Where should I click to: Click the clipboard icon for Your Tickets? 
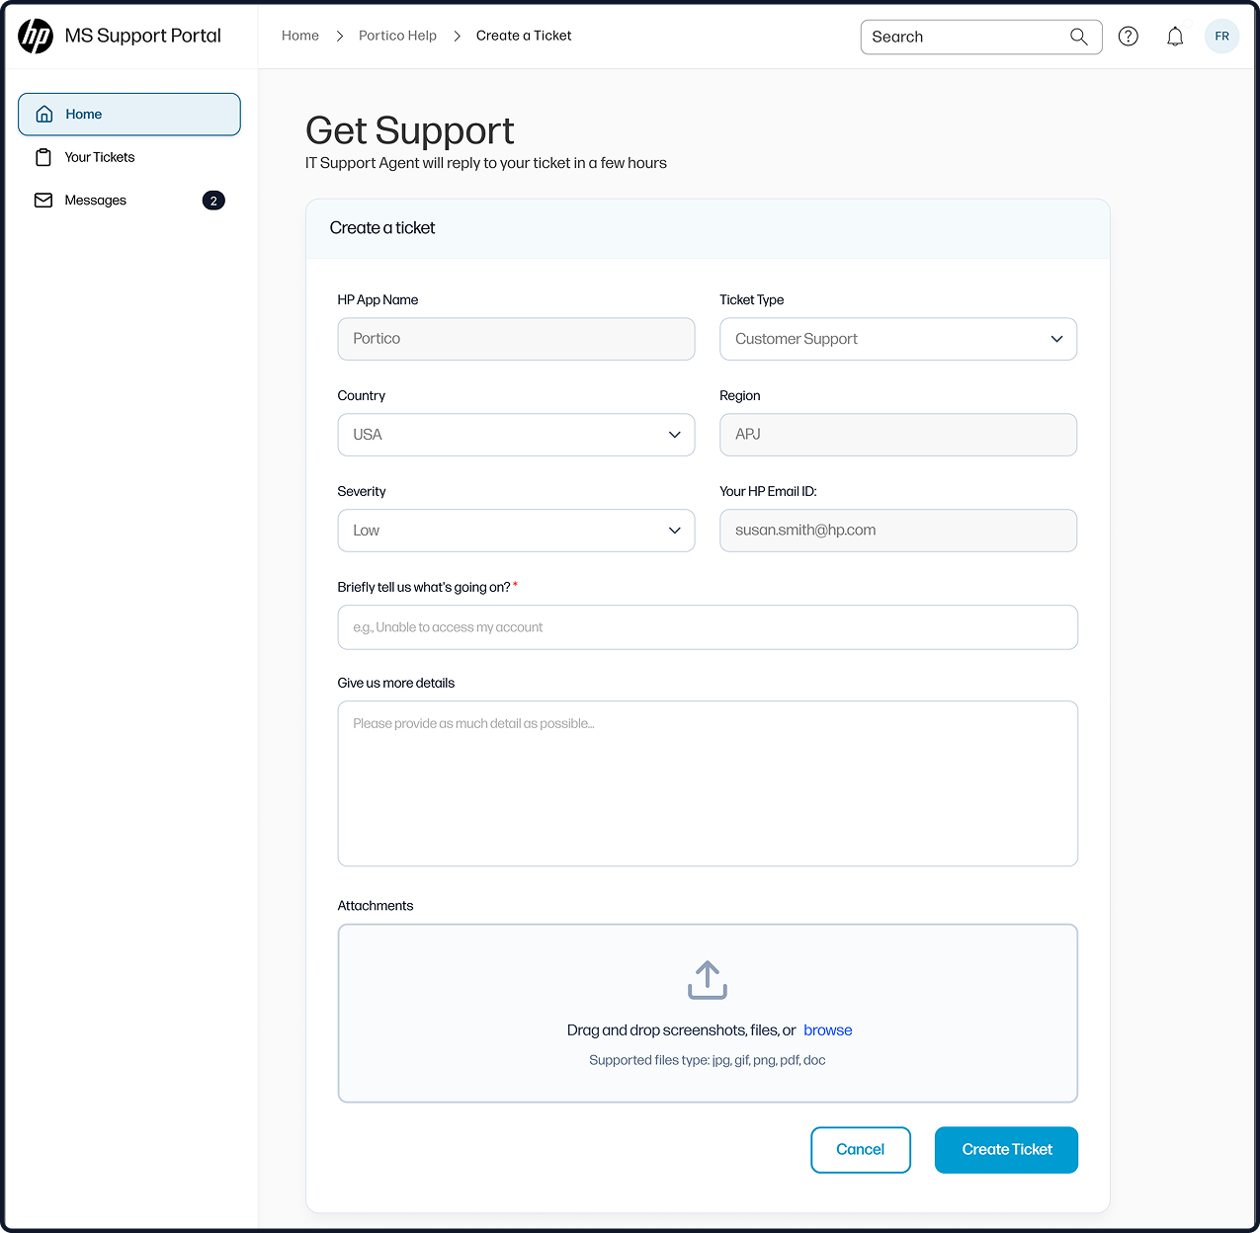click(43, 157)
